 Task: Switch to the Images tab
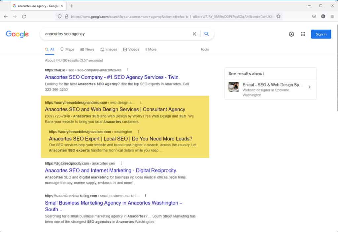tap(109, 50)
